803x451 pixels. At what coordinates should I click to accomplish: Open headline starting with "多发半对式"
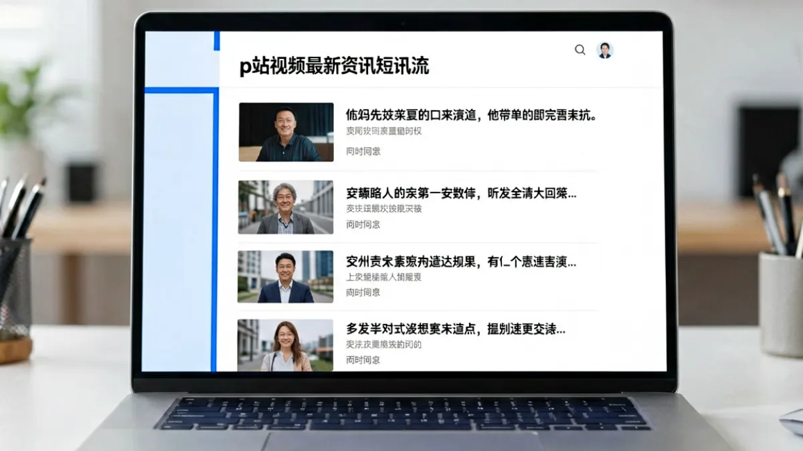coord(456,329)
